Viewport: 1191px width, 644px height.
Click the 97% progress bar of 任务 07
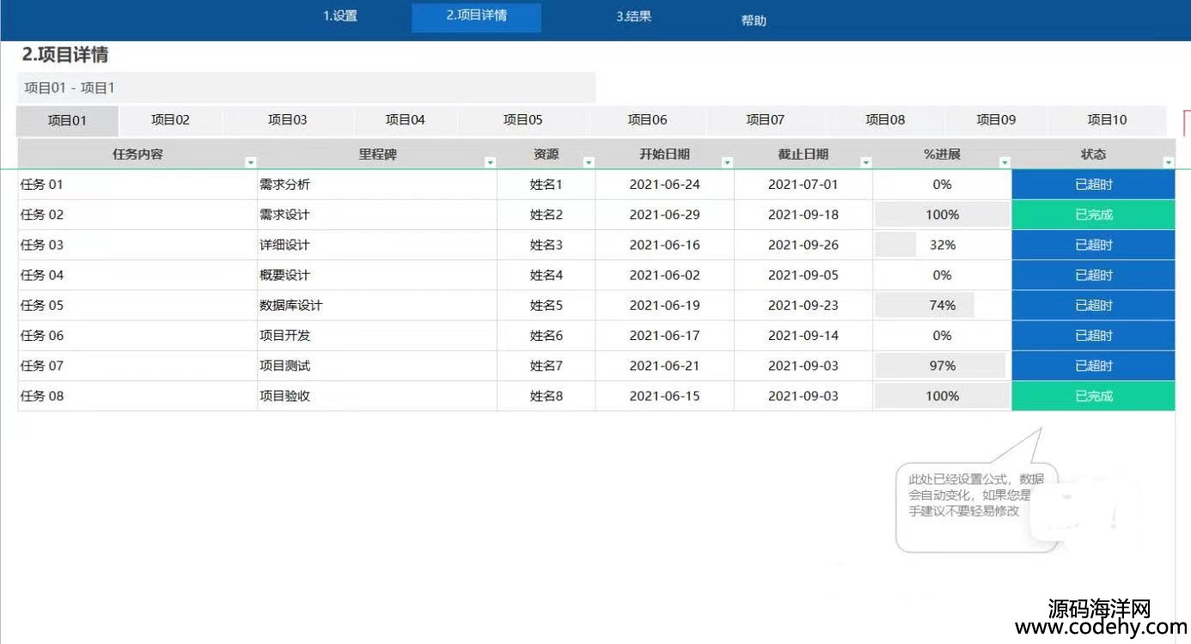coord(942,366)
